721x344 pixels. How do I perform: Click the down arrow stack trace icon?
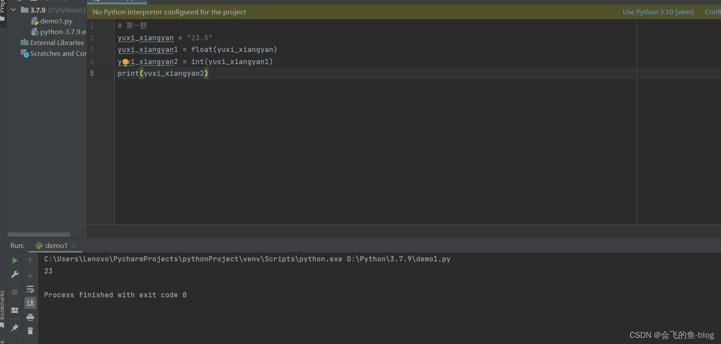click(30, 274)
